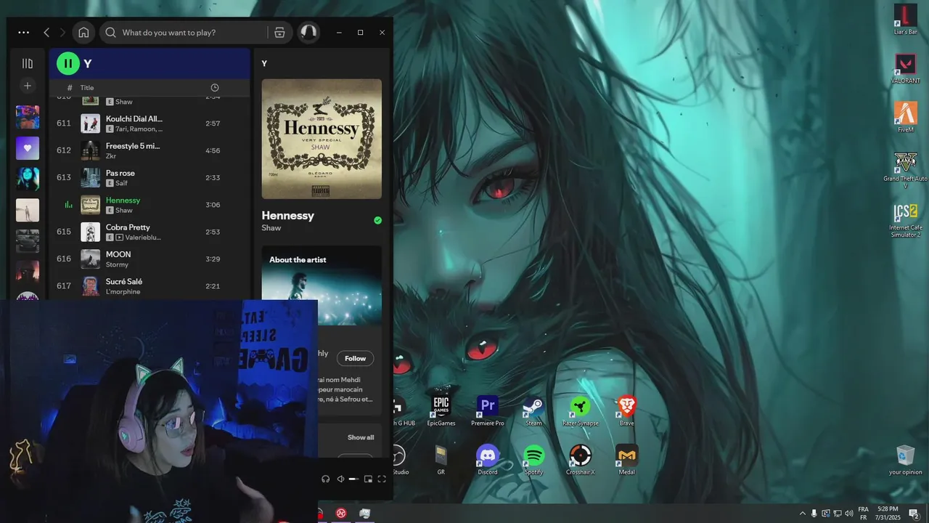Launch Medal desktop shortcut
This screenshot has width=929, height=523.
pyautogui.click(x=626, y=460)
